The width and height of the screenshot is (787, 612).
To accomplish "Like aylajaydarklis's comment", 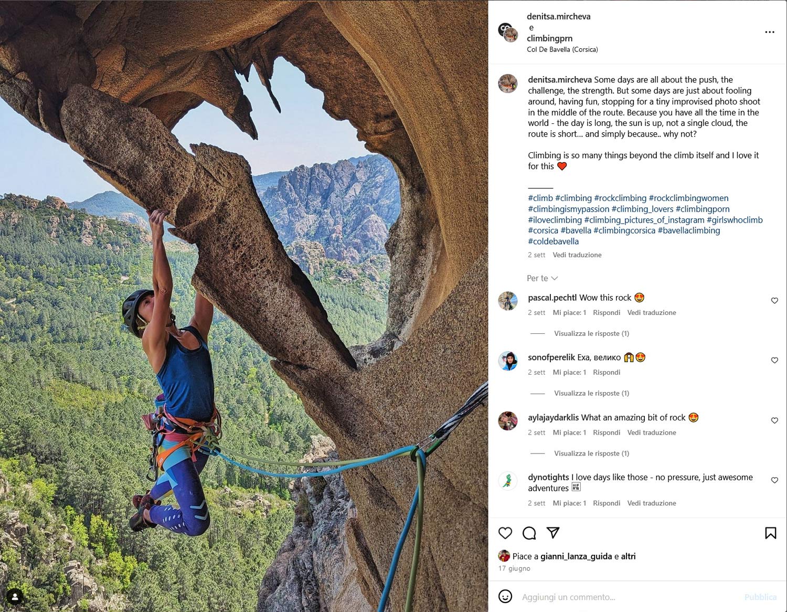I will (774, 420).
